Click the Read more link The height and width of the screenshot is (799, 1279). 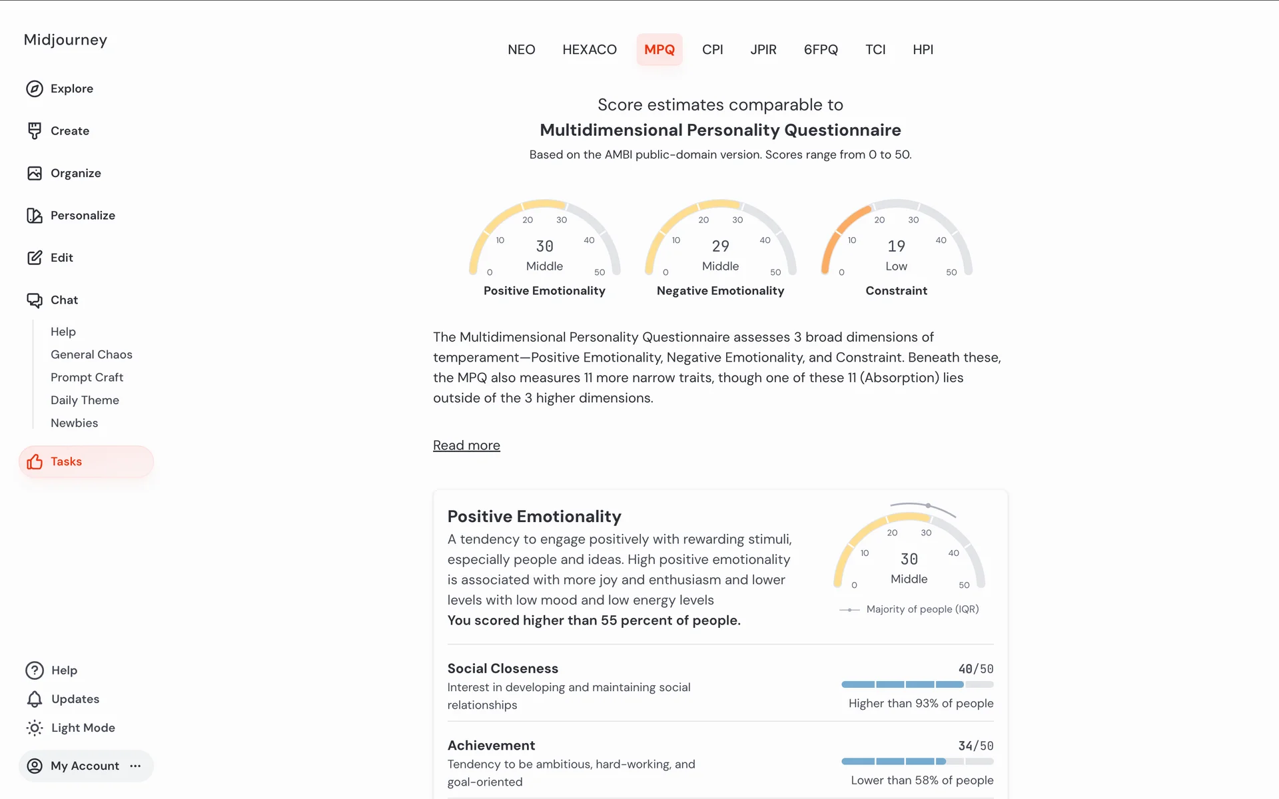[x=466, y=445]
